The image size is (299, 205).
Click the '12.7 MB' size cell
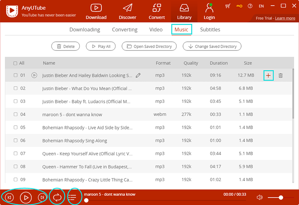[x=246, y=75]
